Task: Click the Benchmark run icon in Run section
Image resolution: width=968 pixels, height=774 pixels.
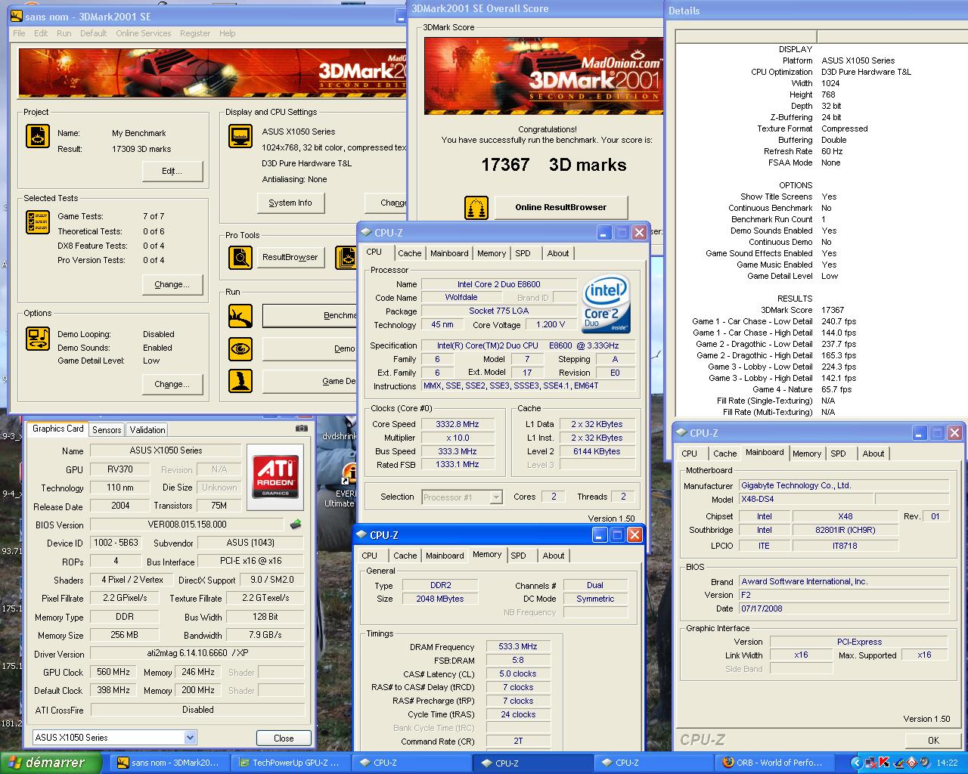Action: (240, 316)
